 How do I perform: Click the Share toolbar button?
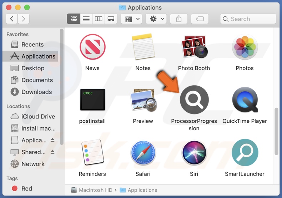tap(179, 19)
